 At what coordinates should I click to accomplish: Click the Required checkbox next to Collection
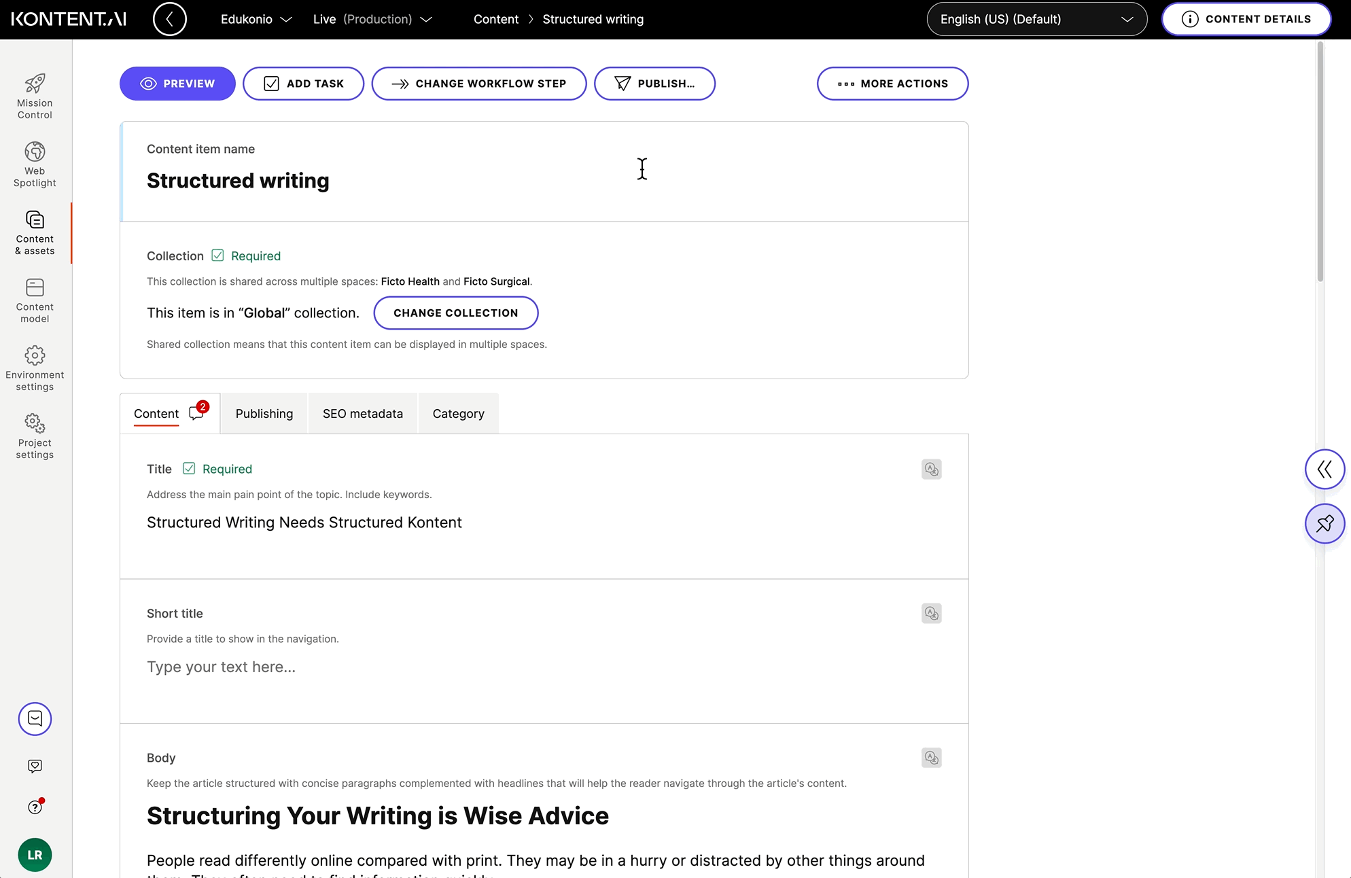click(217, 255)
